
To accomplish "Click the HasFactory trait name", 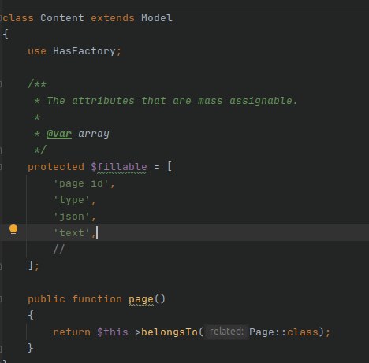I will (84, 51).
